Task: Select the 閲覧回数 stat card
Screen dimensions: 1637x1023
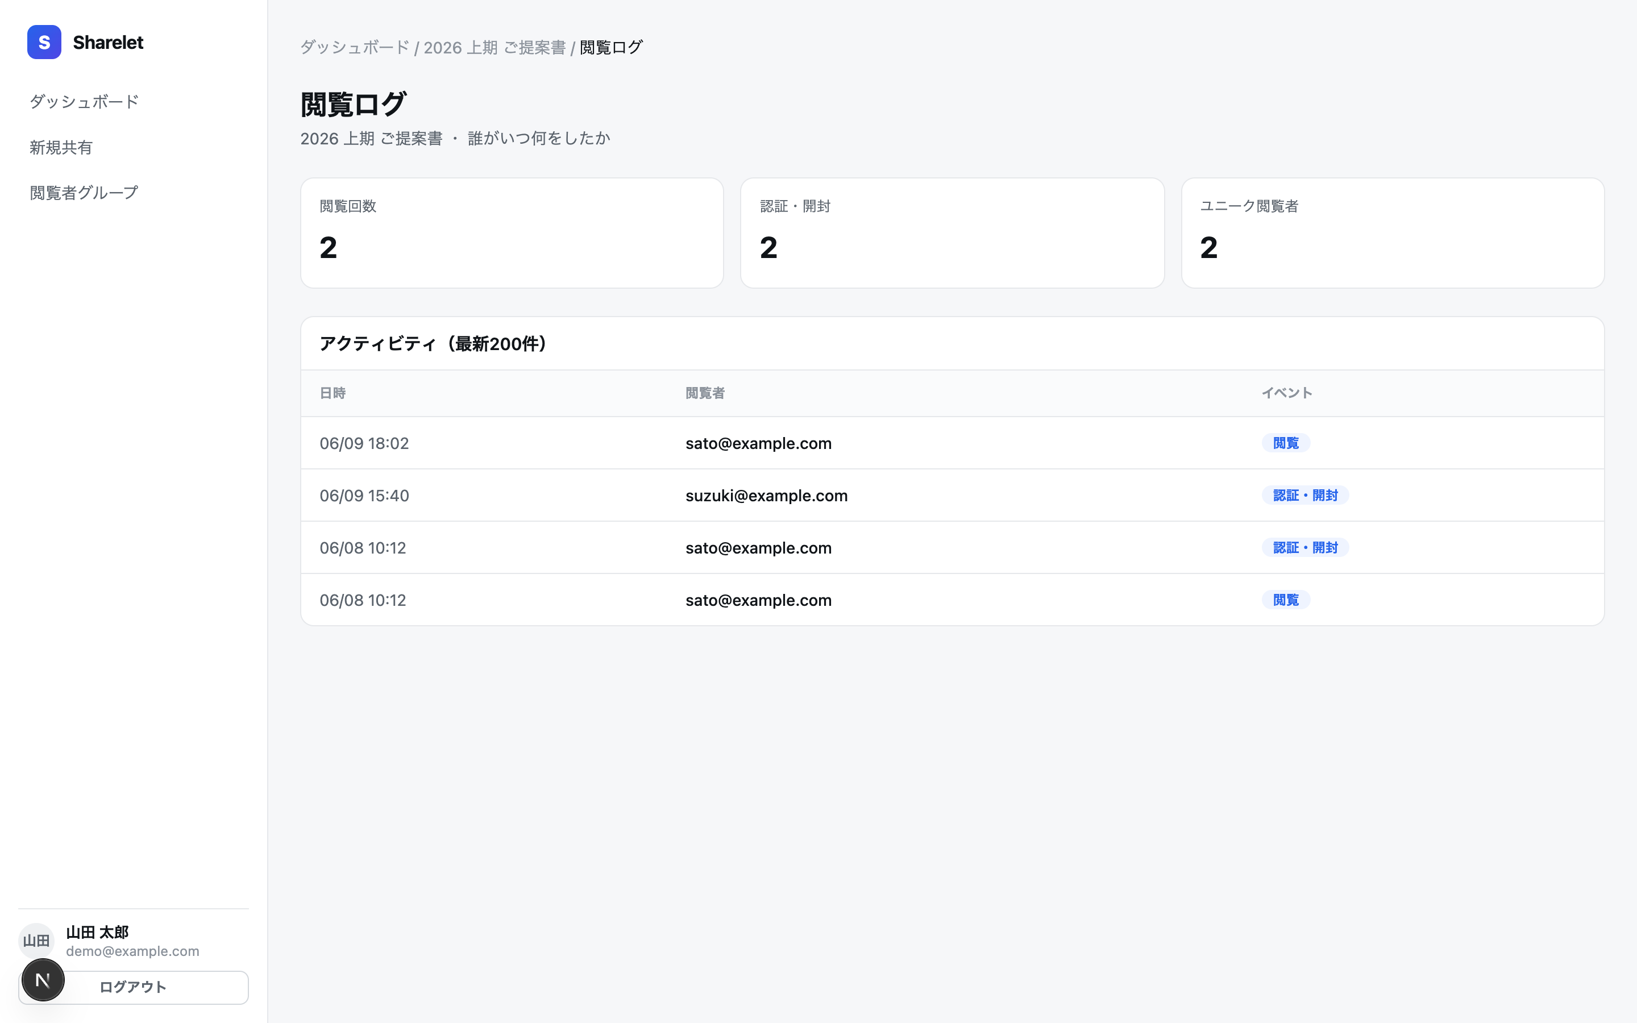Action: 512,233
